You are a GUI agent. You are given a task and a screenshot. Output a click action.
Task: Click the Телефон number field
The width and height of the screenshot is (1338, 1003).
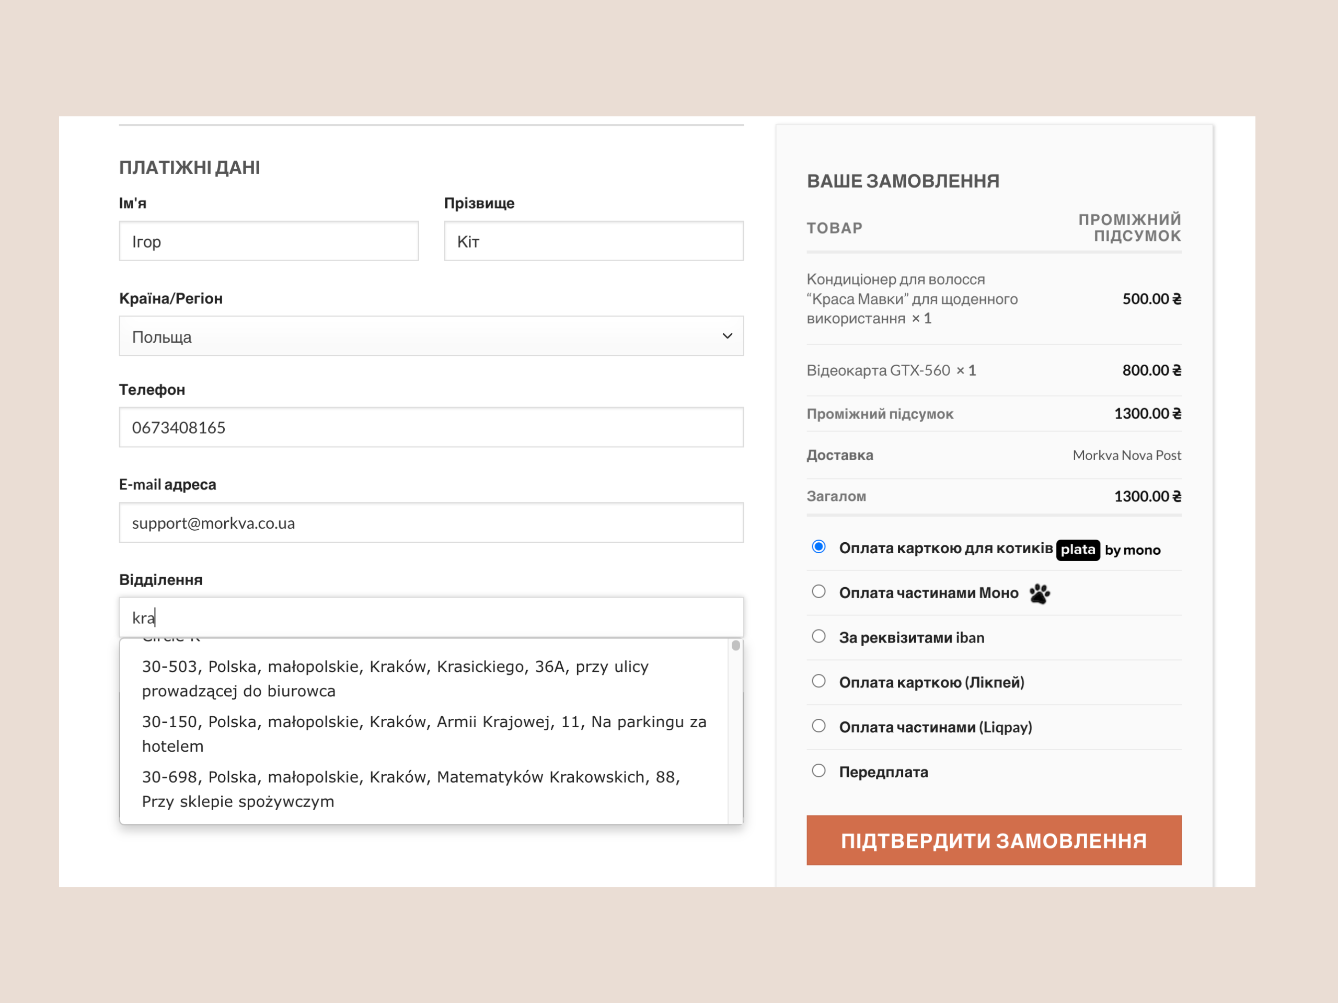(x=431, y=427)
